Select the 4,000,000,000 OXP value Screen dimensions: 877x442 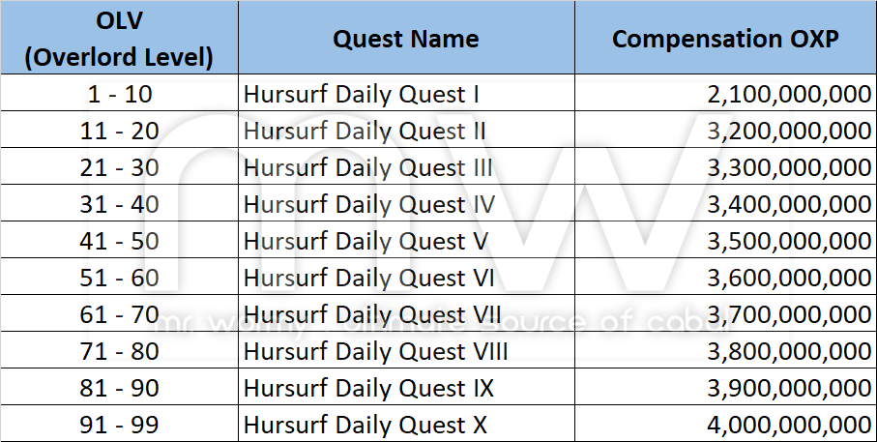click(x=790, y=425)
